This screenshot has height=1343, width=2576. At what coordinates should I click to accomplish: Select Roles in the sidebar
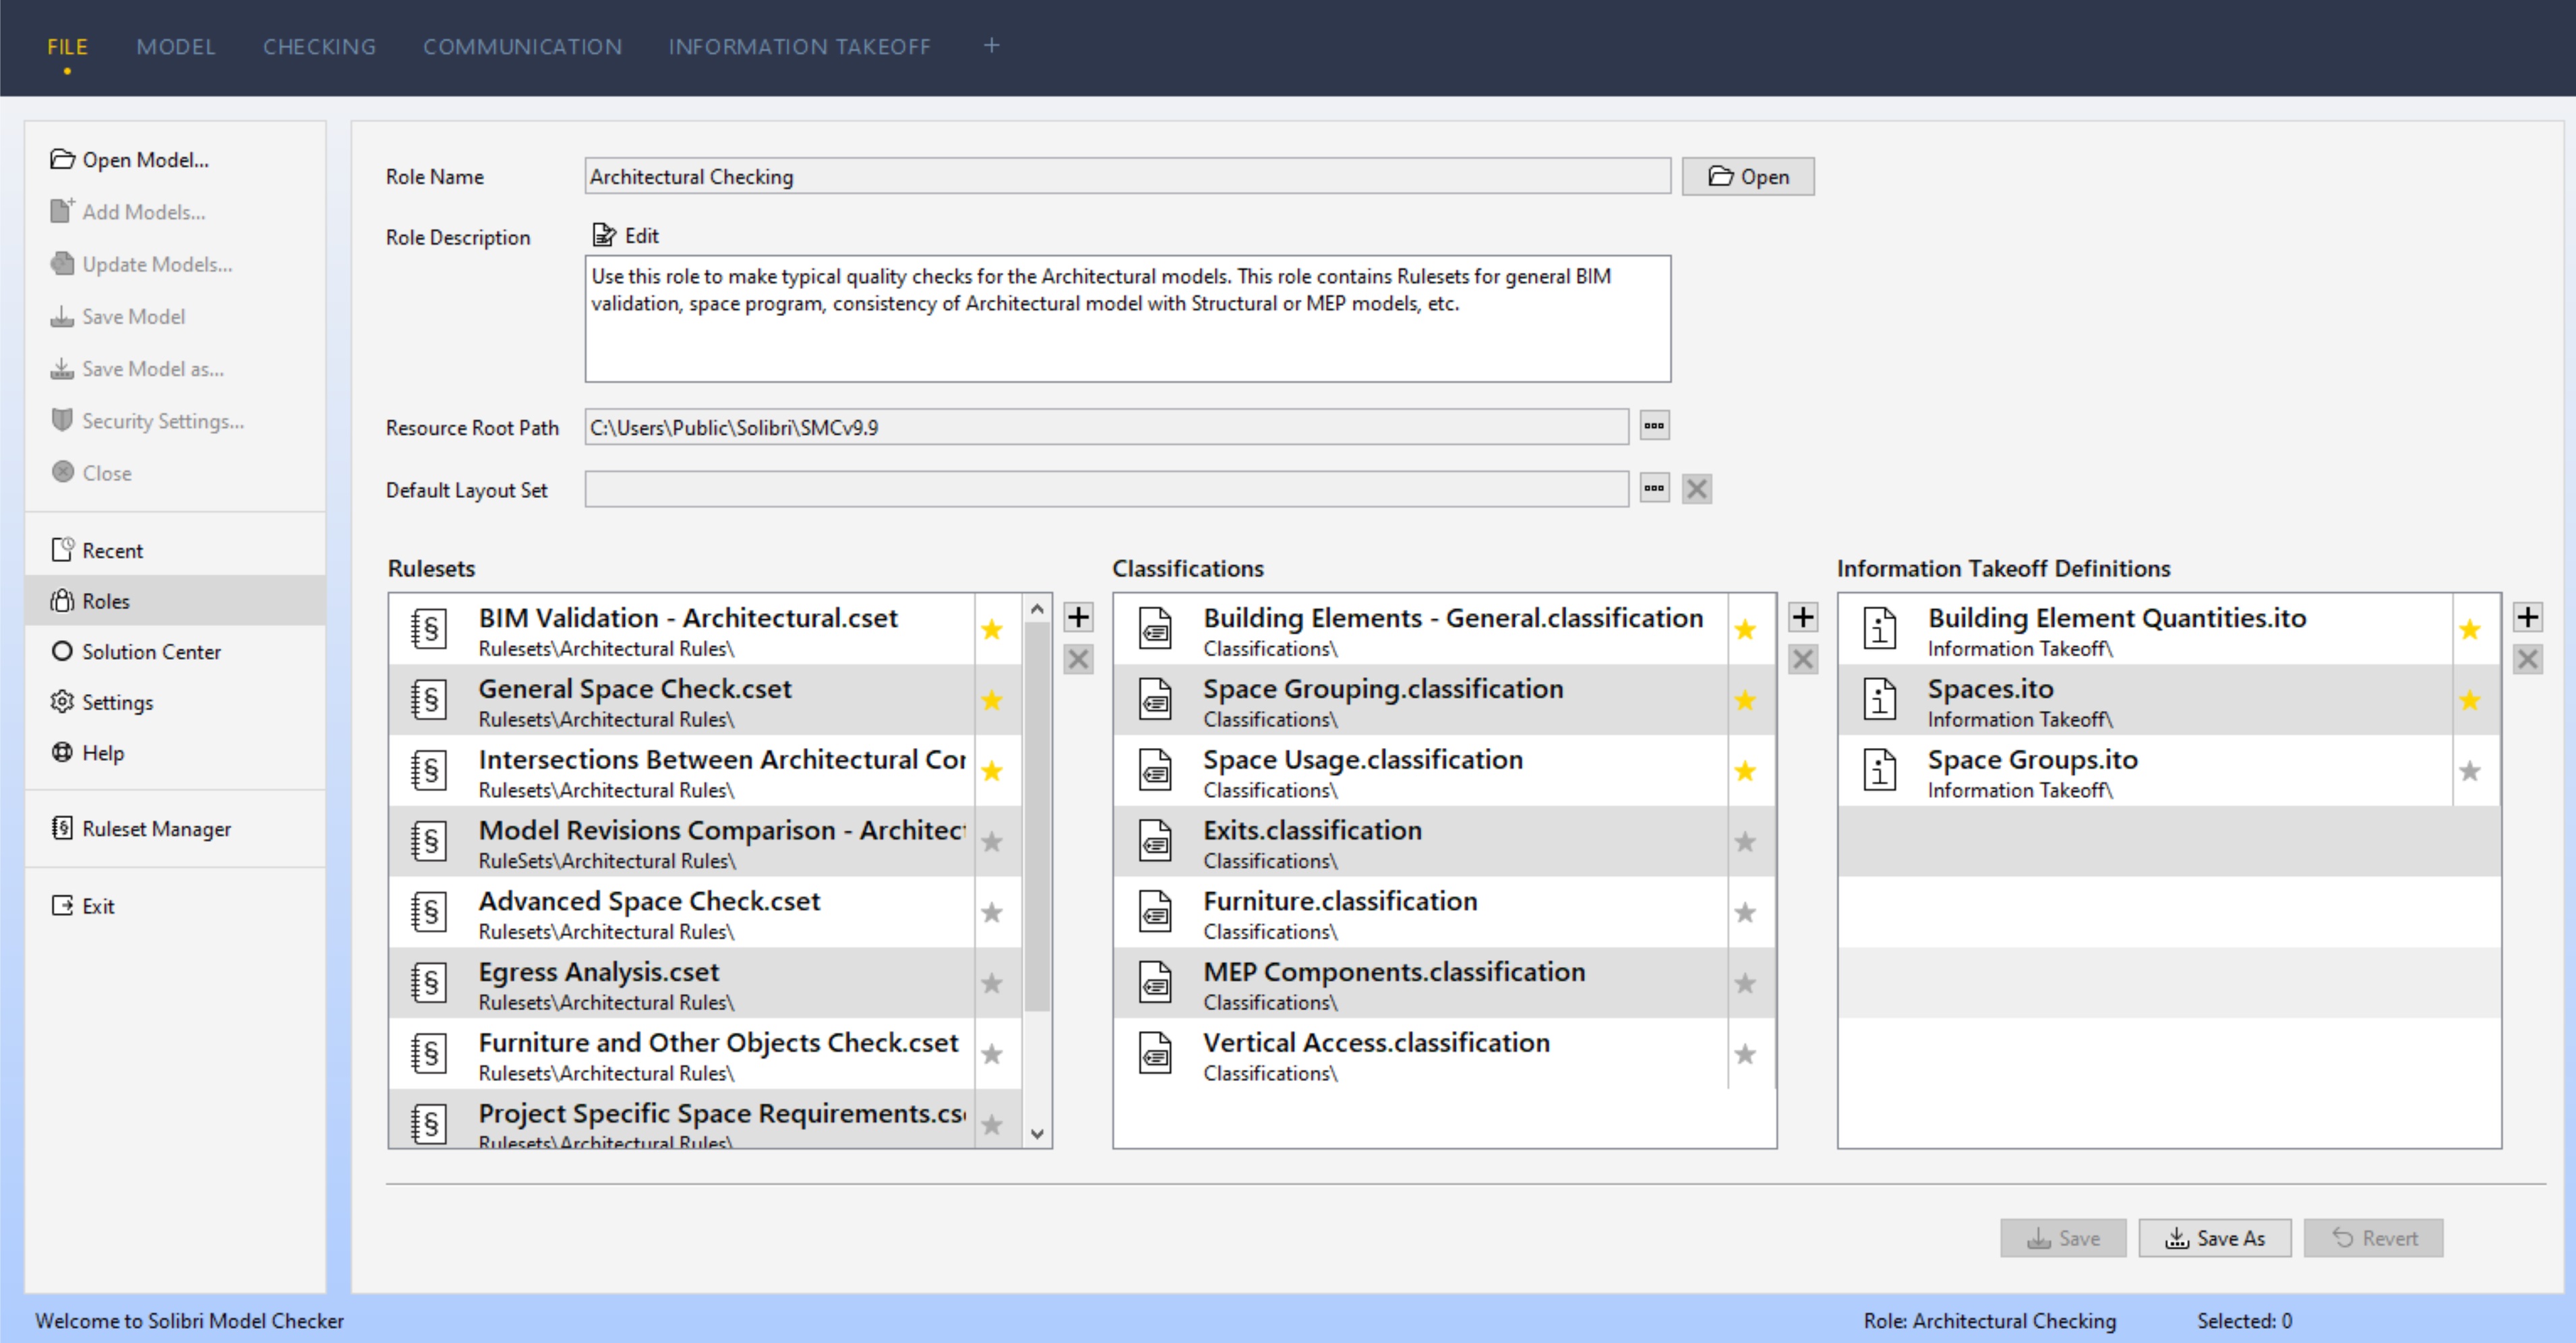click(176, 600)
